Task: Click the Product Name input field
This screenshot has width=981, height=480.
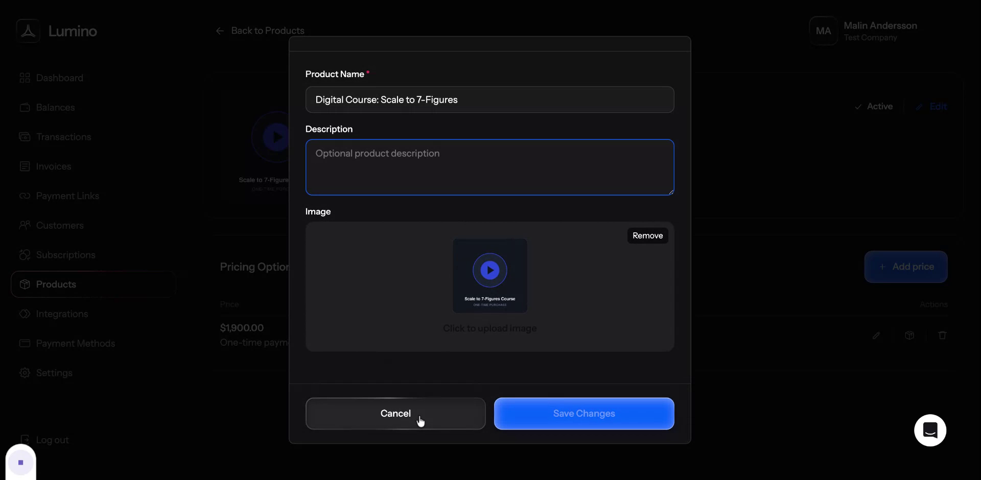Action: pyautogui.click(x=489, y=100)
